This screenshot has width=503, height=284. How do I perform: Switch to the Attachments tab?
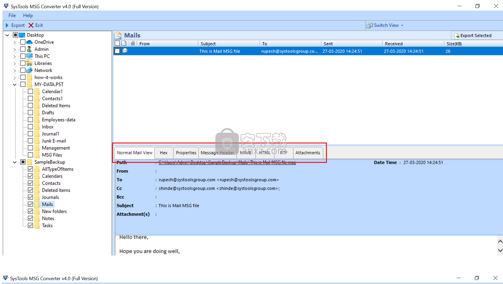[308, 153]
